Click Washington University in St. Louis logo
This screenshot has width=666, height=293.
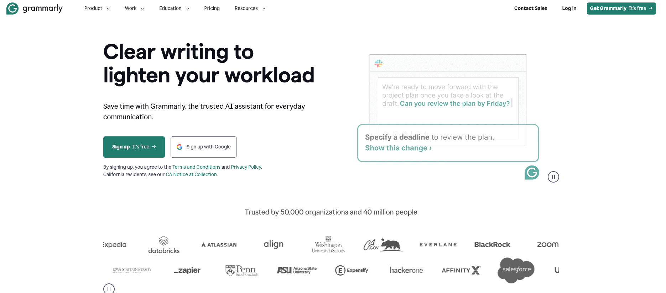click(x=328, y=245)
